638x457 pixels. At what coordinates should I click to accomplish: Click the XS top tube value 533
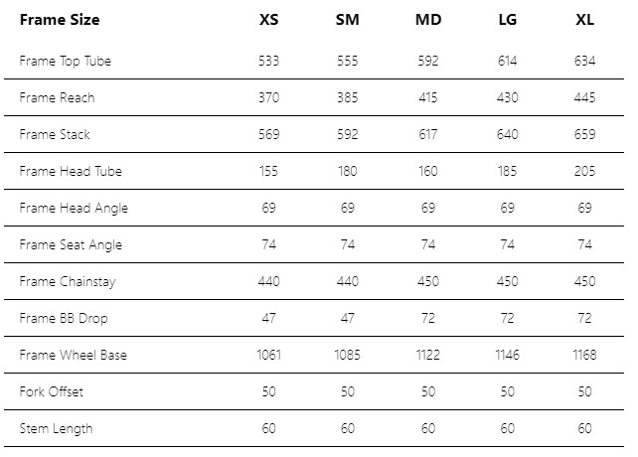point(269,61)
